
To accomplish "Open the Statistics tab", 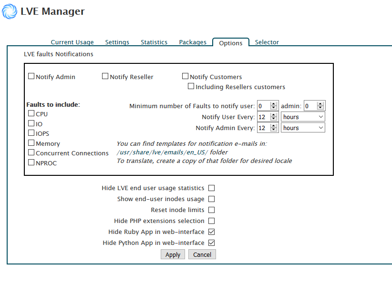I will point(154,42).
